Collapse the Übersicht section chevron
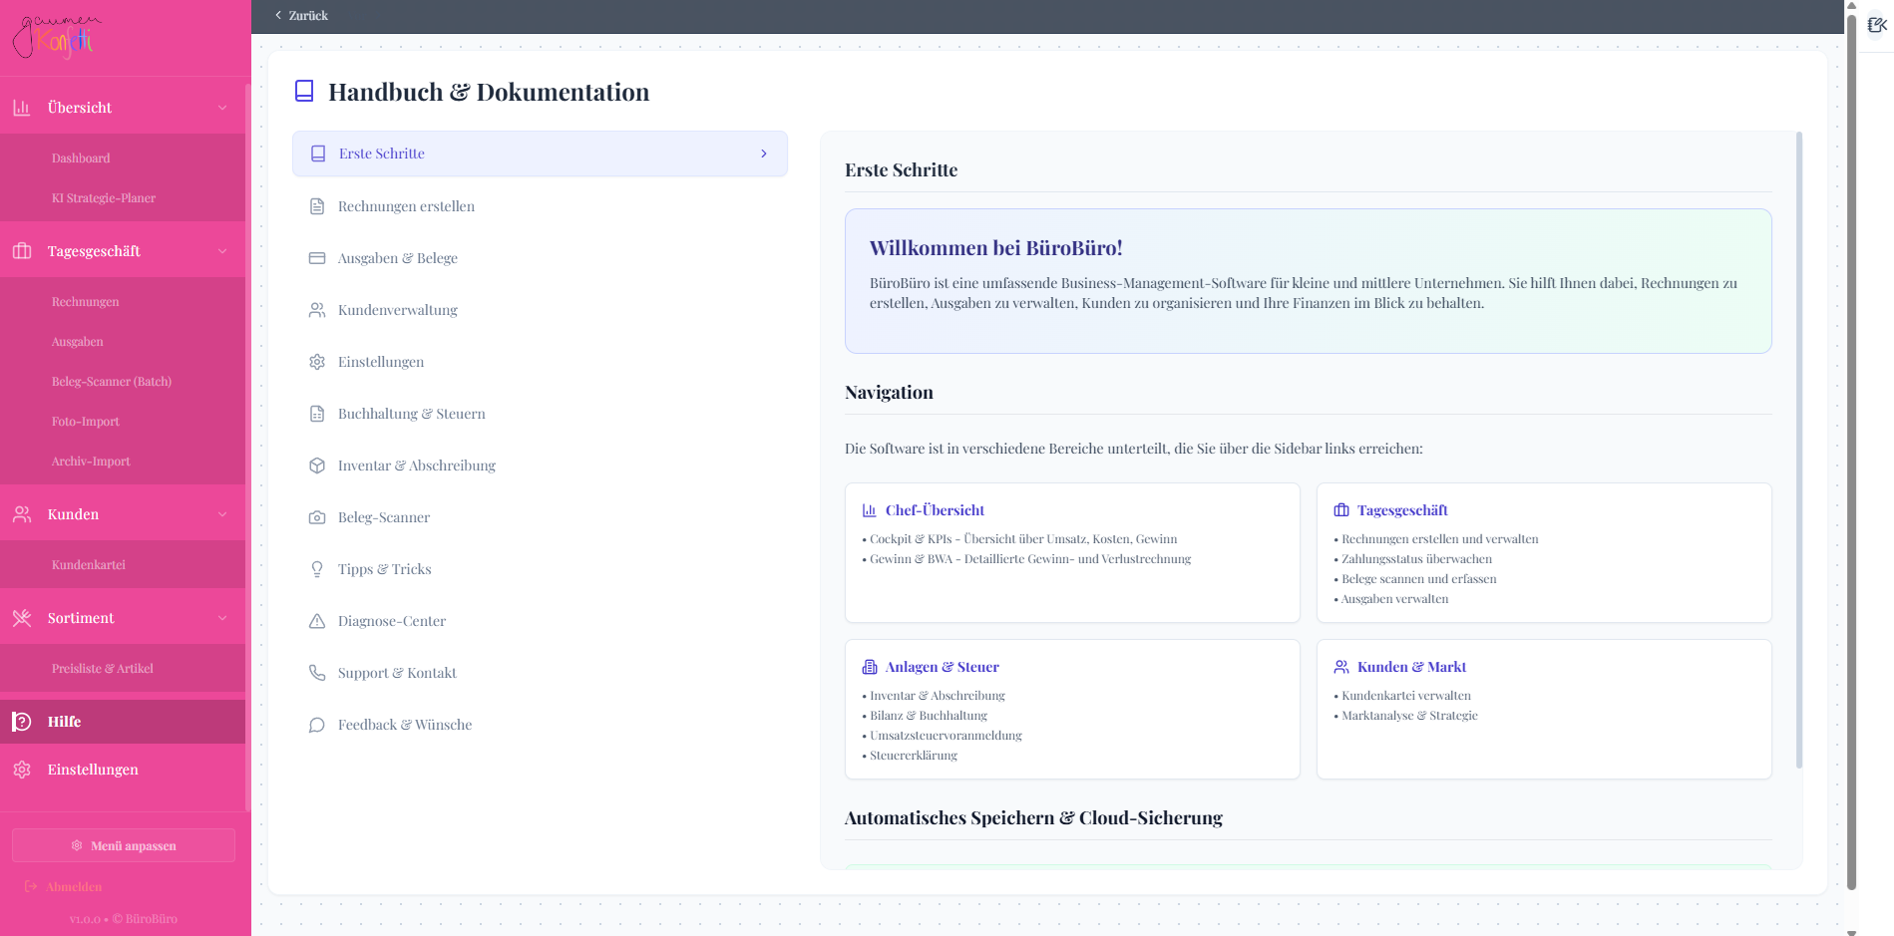Screen dimensions: 1894x936 (x=222, y=108)
